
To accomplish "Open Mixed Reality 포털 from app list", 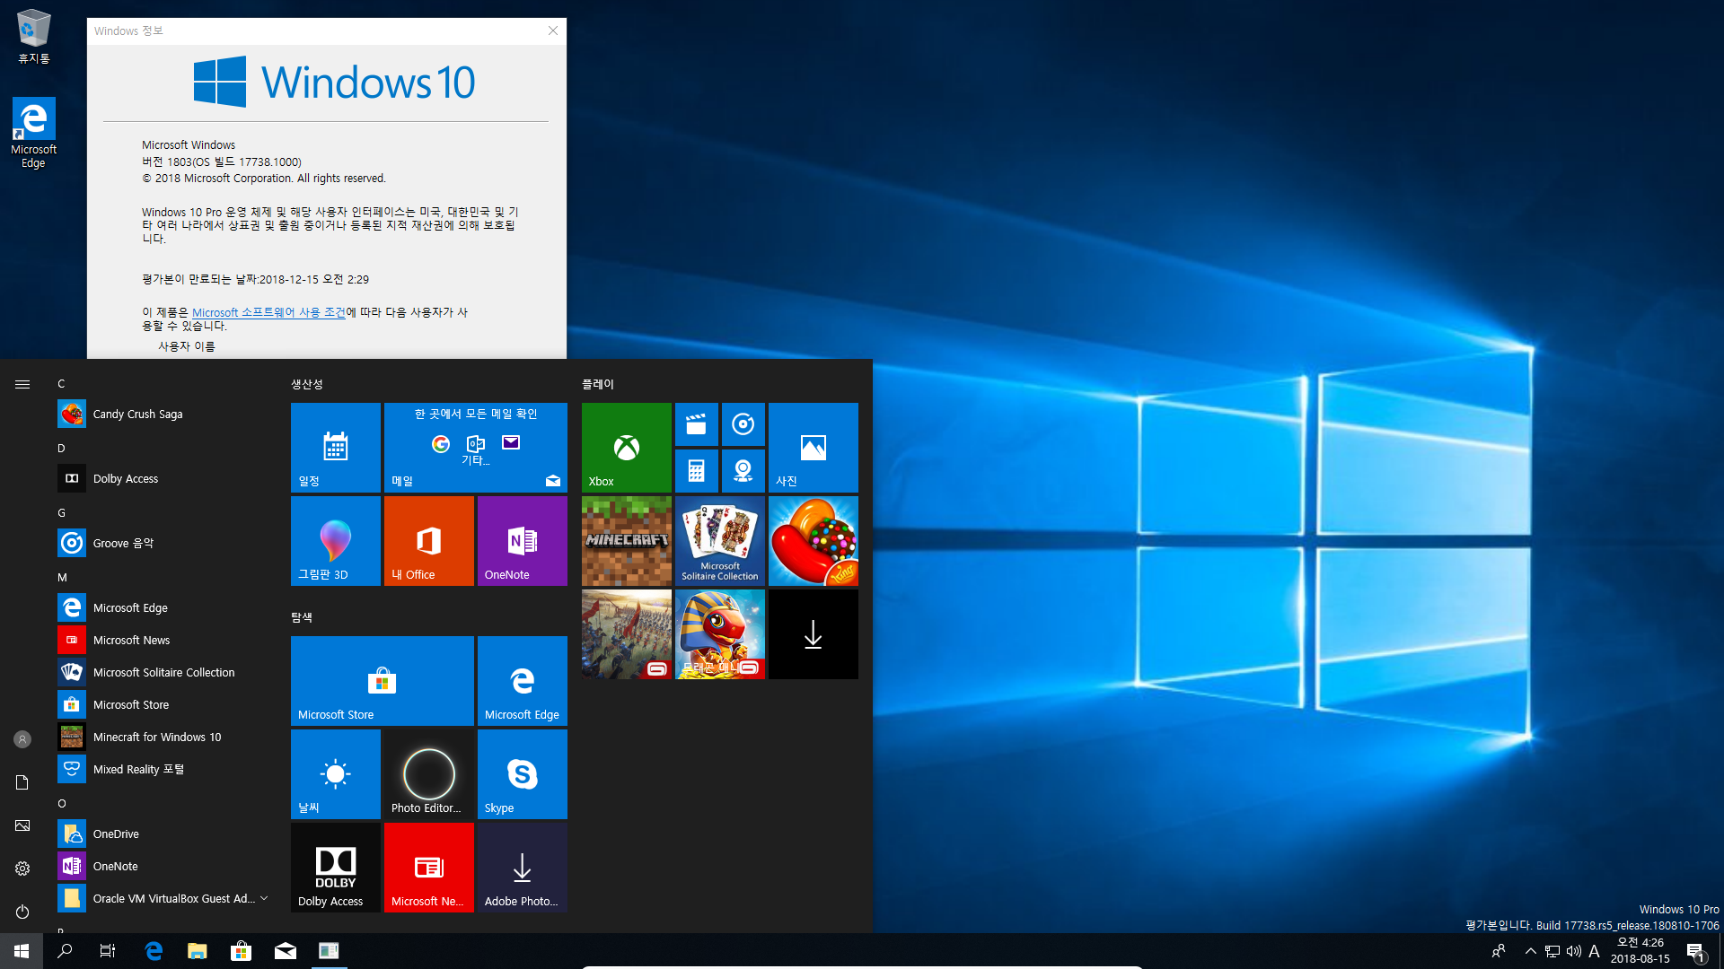I will point(165,769).
